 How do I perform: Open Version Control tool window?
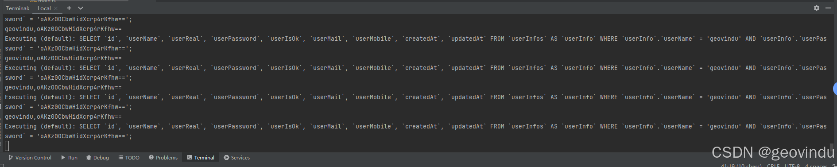point(30,158)
